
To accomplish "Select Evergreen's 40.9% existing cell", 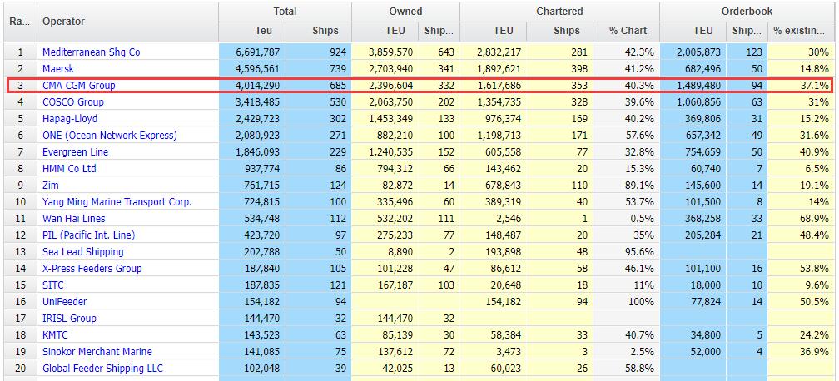I will point(801,152).
